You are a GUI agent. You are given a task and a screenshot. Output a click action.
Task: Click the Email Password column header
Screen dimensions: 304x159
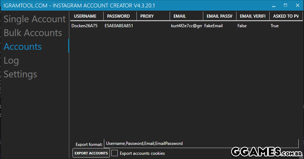[220, 16]
